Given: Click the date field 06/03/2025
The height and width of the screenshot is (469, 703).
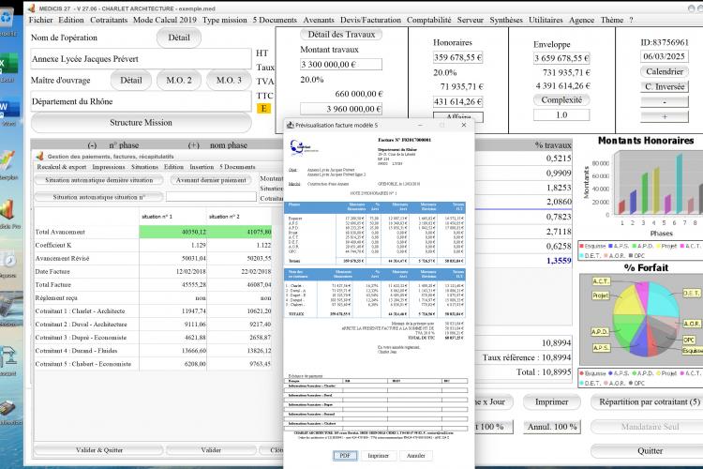Looking at the screenshot, I should click(664, 56).
